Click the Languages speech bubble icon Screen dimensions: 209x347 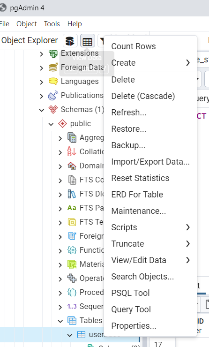pyautogui.click(x=53, y=82)
